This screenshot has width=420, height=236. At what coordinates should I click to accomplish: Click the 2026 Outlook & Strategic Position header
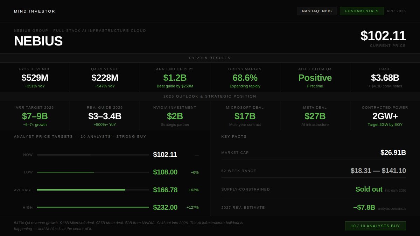210,96
